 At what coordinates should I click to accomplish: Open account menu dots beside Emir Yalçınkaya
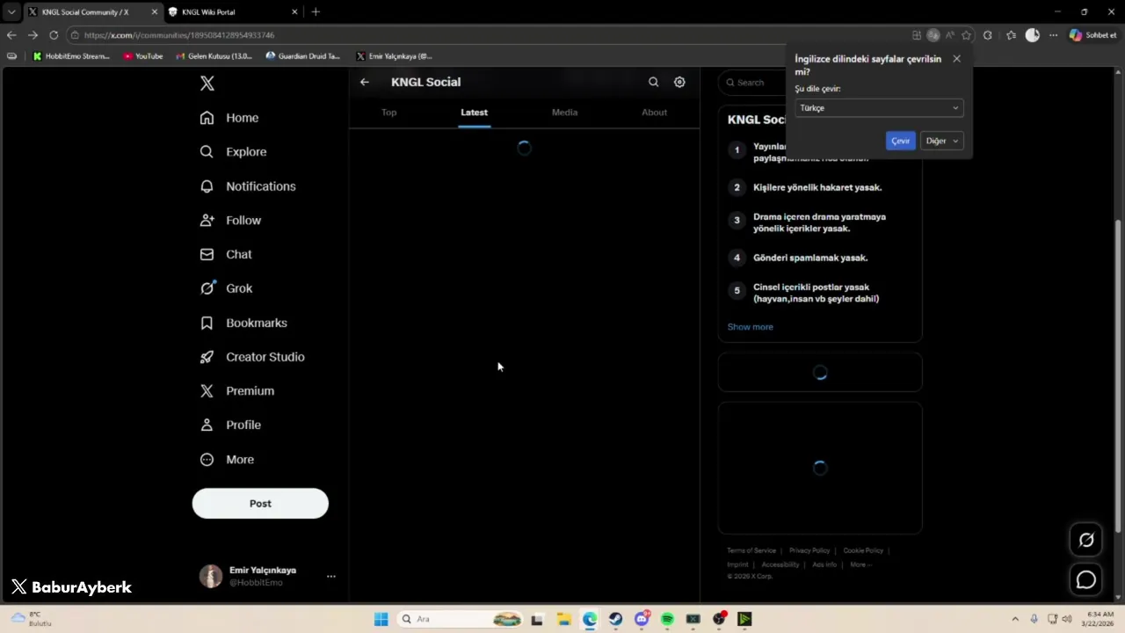coord(331,577)
